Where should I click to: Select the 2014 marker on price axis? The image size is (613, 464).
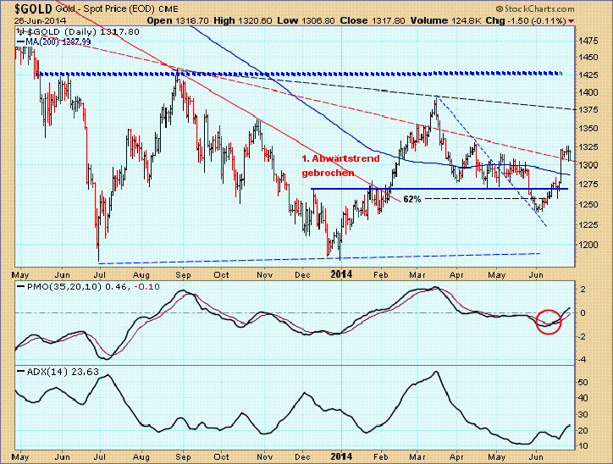click(x=341, y=273)
